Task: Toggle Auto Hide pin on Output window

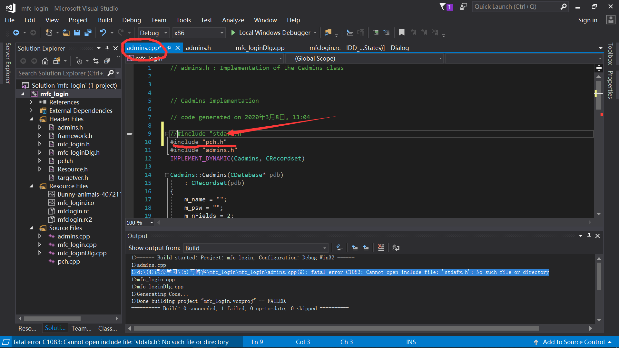Action: [589, 236]
